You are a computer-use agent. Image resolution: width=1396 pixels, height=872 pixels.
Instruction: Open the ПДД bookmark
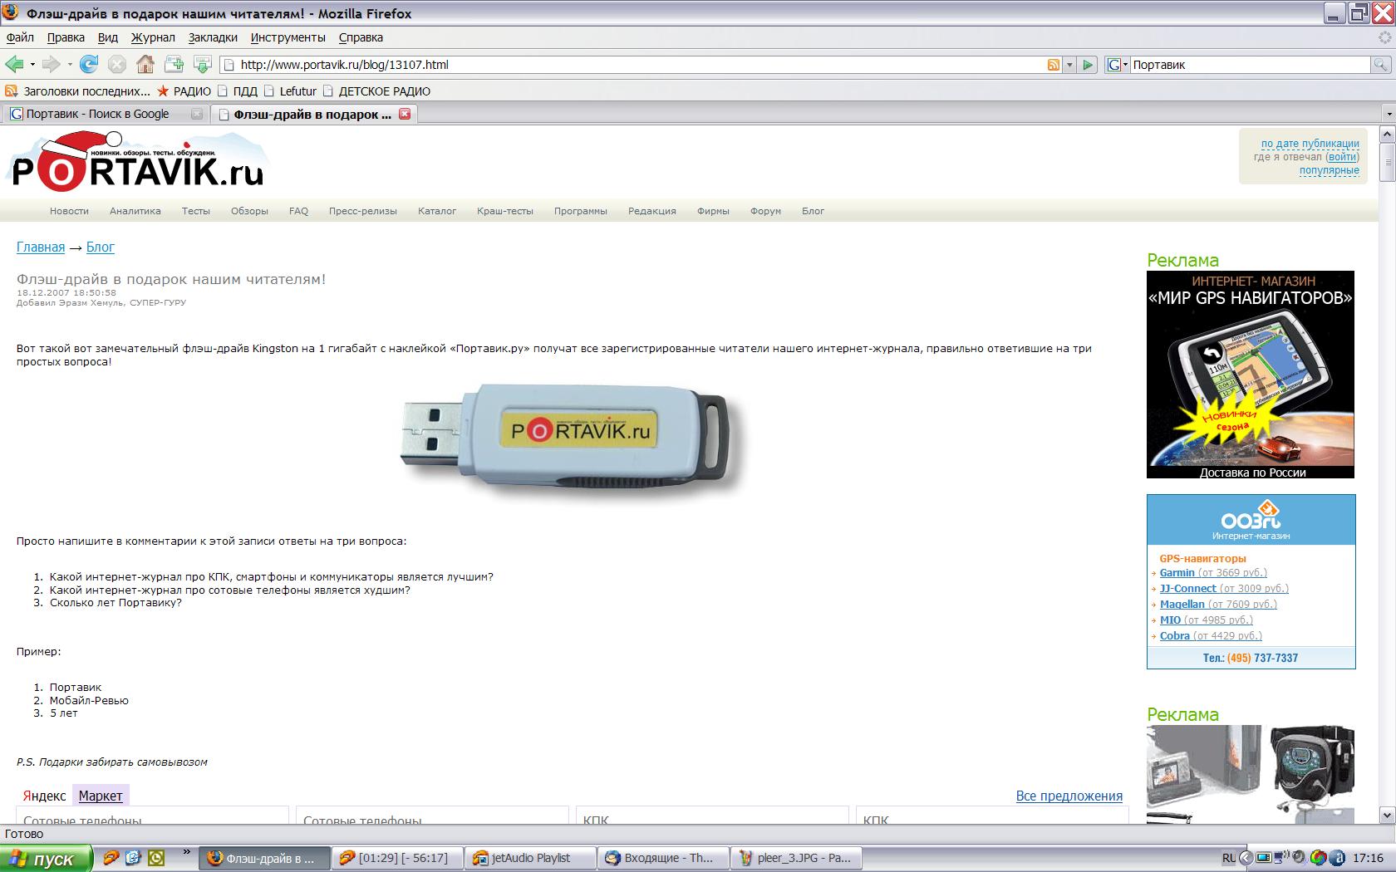tap(238, 91)
